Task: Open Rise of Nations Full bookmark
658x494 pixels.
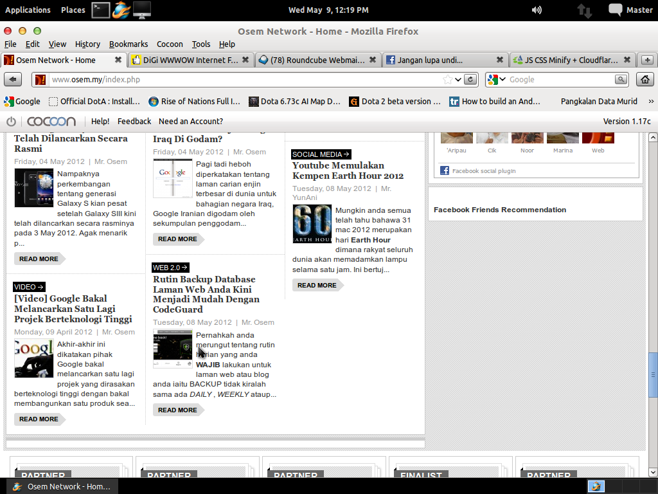Action: point(195,101)
